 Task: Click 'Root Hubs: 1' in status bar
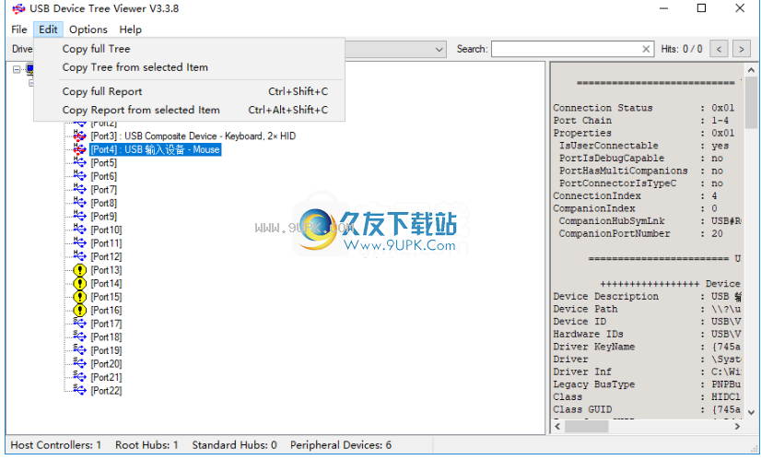click(x=146, y=445)
